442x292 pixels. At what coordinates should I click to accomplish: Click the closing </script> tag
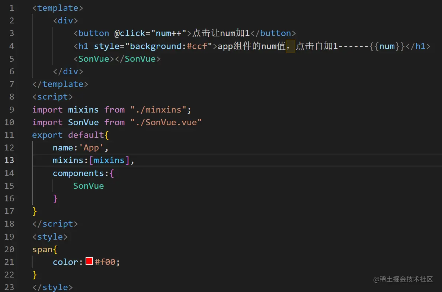coord(55,224)
